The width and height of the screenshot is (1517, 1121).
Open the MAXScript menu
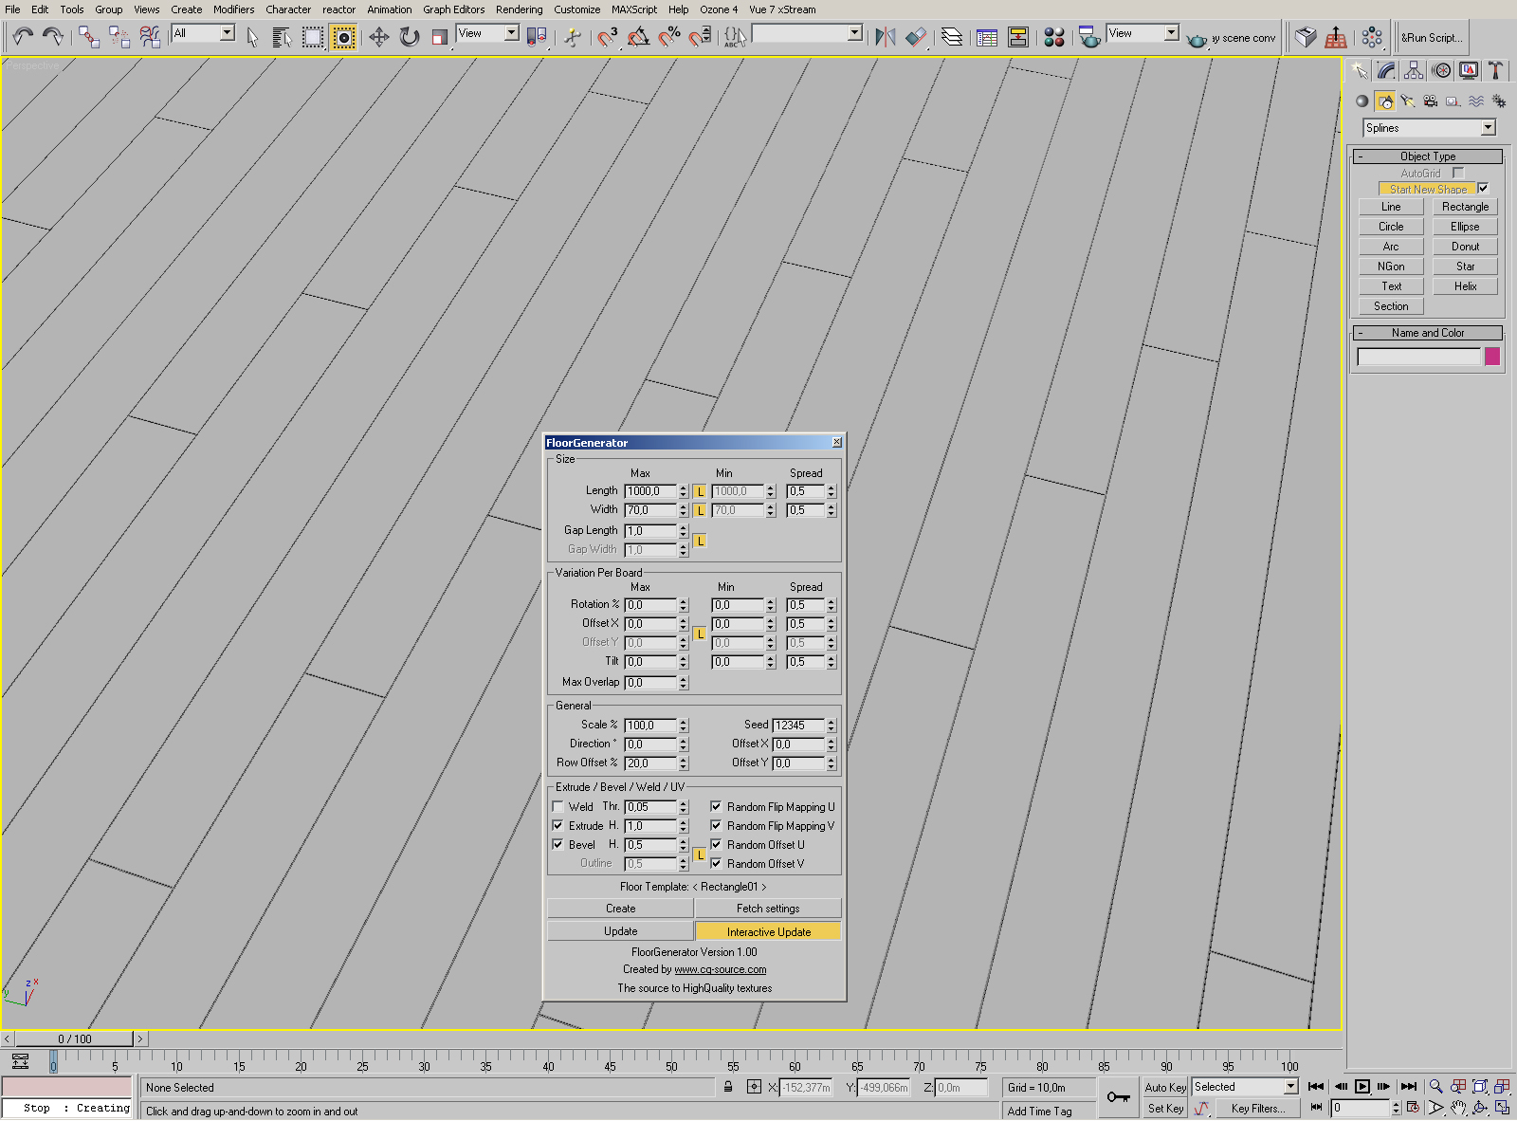click(x=634, y=9)
